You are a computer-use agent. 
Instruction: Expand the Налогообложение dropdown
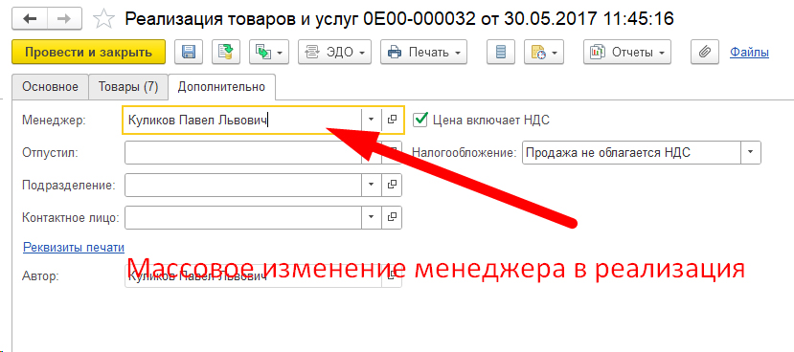point(751,152)
